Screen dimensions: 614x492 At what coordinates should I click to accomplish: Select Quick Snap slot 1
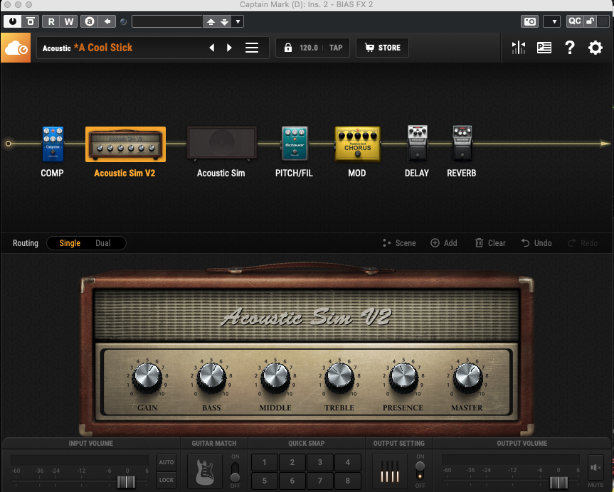[x=265, y=462]
